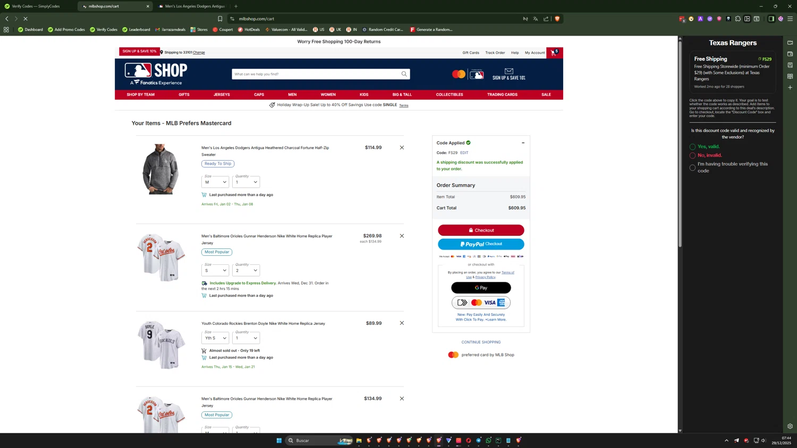Open the Verify Codes bookmark
Viewport: 797px width, 448px height.
point(104,30)
